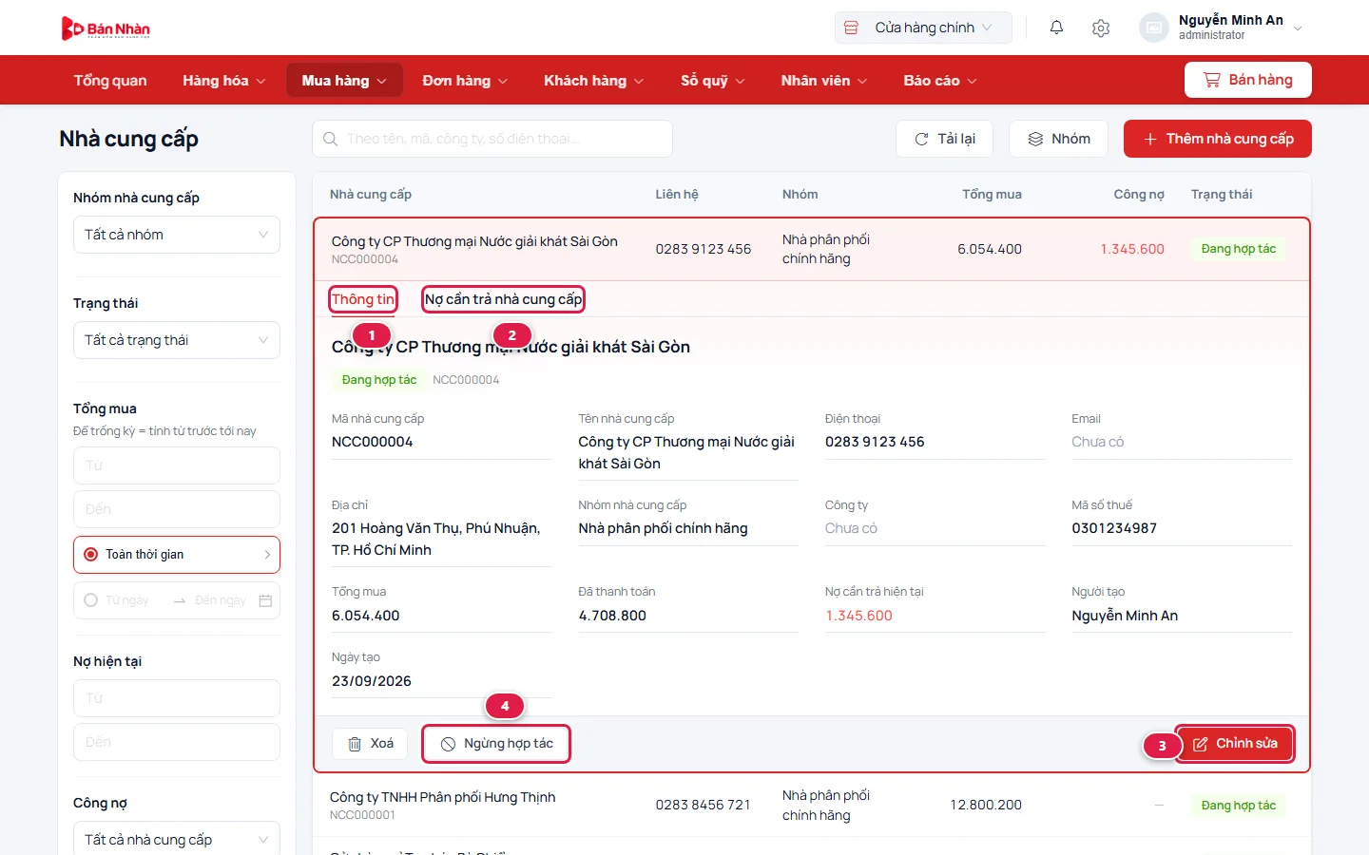
Task: Expand the Tất cả nhóm dropdown
Action: [177, 235]
